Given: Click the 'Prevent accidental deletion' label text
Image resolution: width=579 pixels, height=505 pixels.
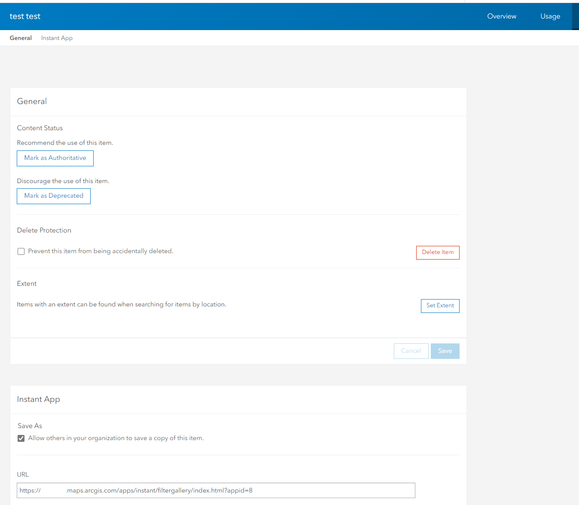Looking at the screenshot, I should 100,251.
